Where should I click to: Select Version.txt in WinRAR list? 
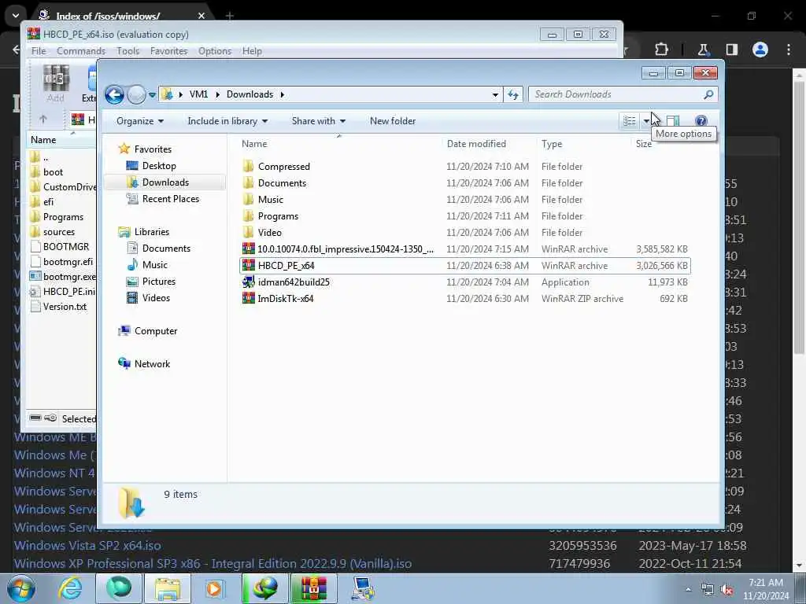click(65, 307)
